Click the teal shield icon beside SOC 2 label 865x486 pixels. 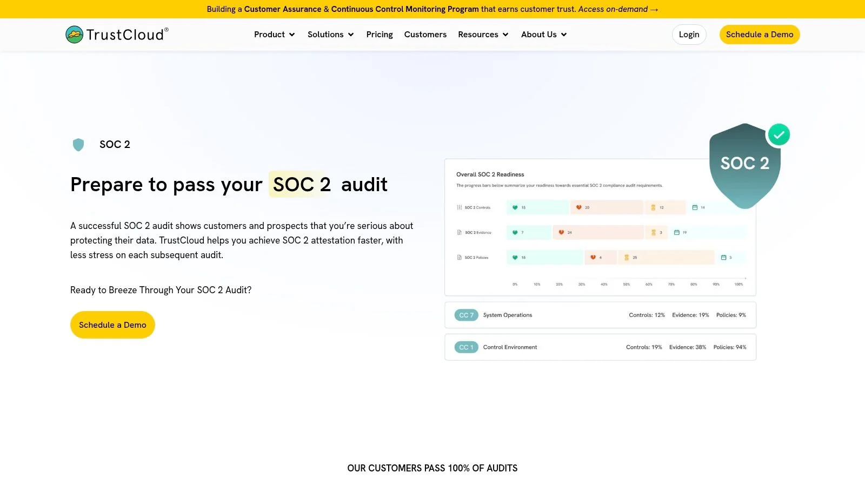78,144
